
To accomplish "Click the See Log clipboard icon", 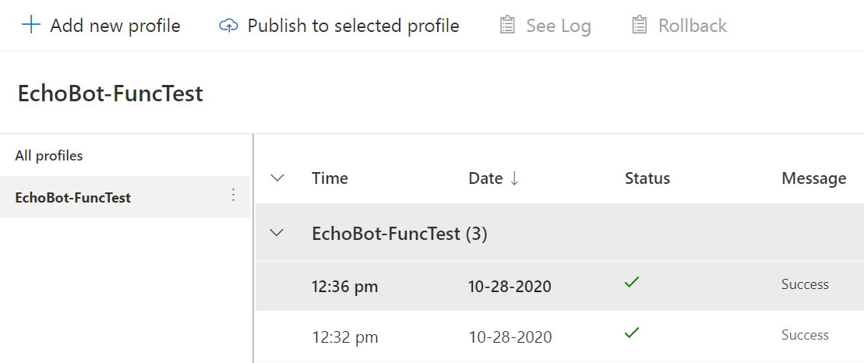I will 507,26.
